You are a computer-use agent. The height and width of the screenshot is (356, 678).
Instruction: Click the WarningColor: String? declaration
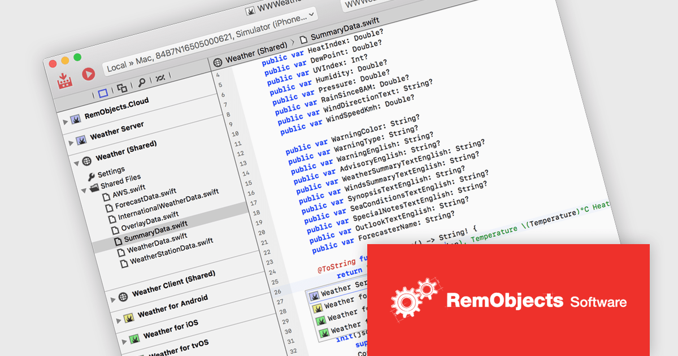point(376,131)
